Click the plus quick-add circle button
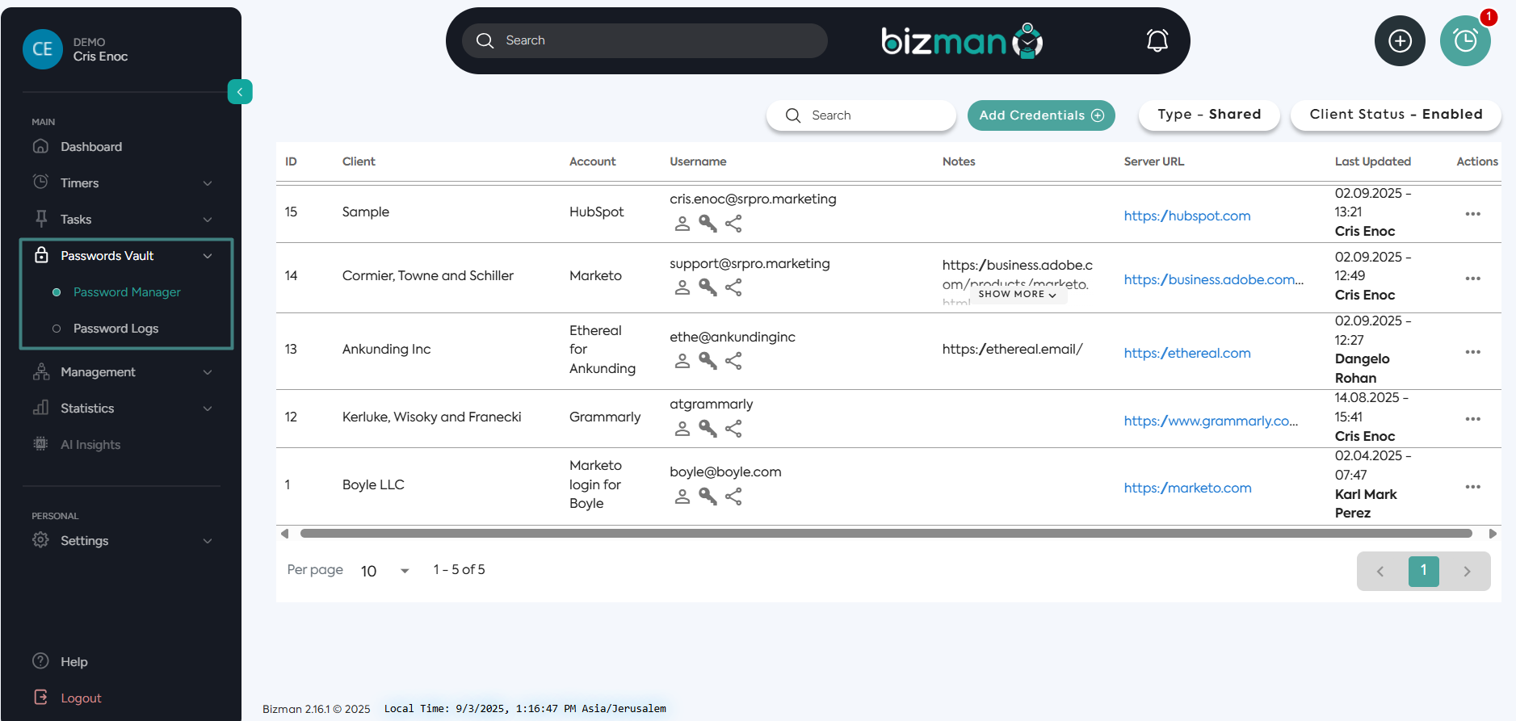1516x721 pixels. 1399,41
